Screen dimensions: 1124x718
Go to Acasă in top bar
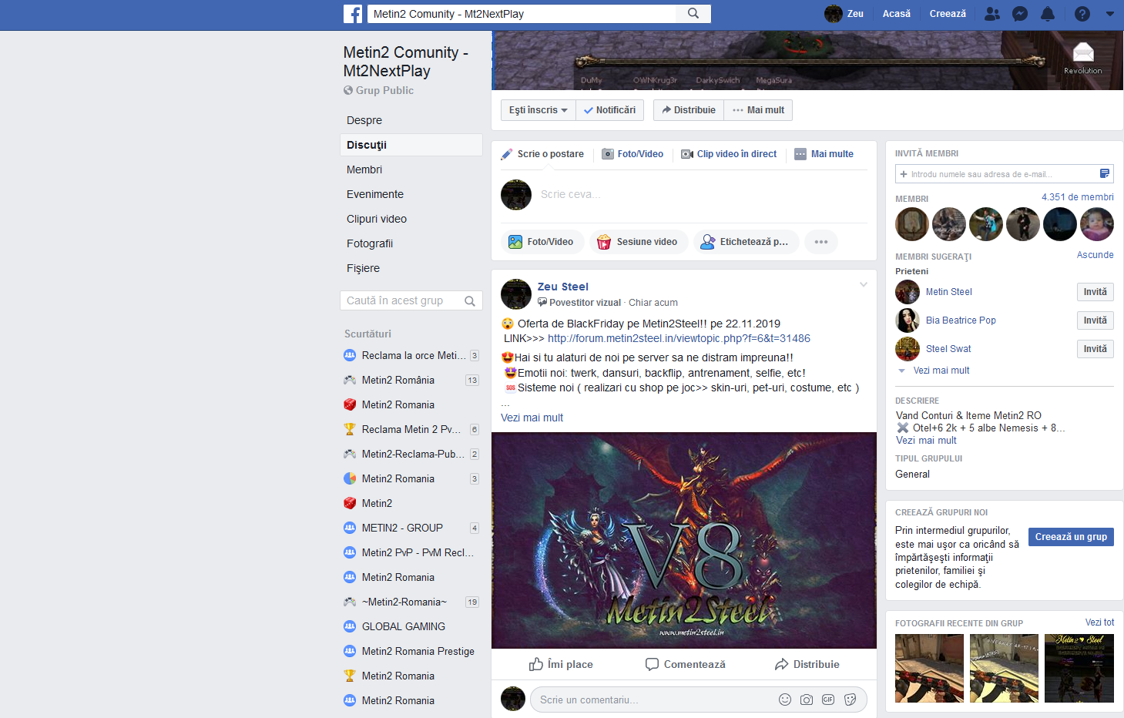pyautogui.click(x=897, y=14)
